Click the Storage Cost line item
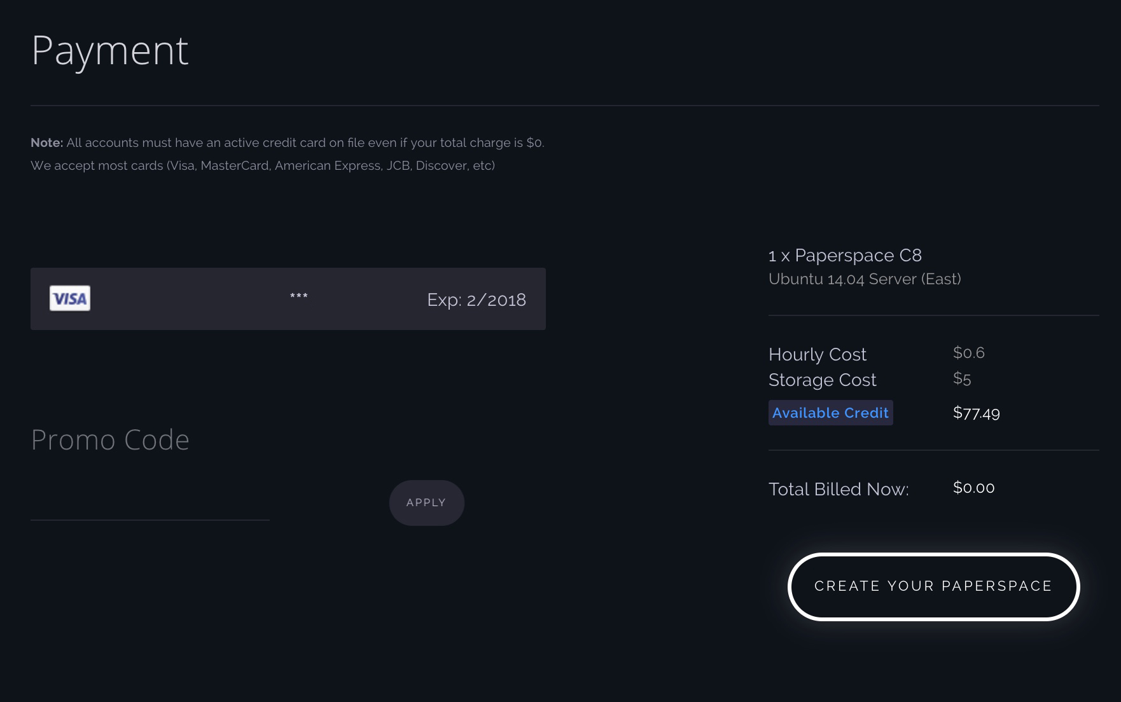Screen dimensions: 1121x702 pos(823,380)
